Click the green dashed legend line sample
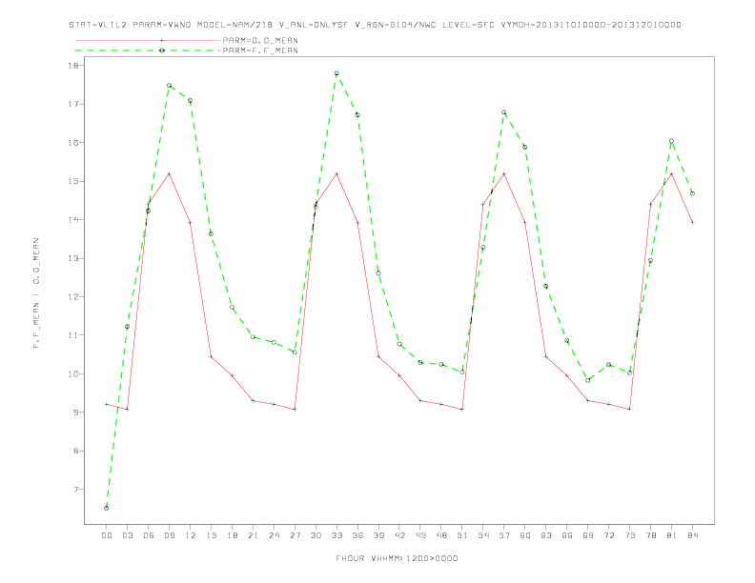755x583 pixels. click(148, 50)
